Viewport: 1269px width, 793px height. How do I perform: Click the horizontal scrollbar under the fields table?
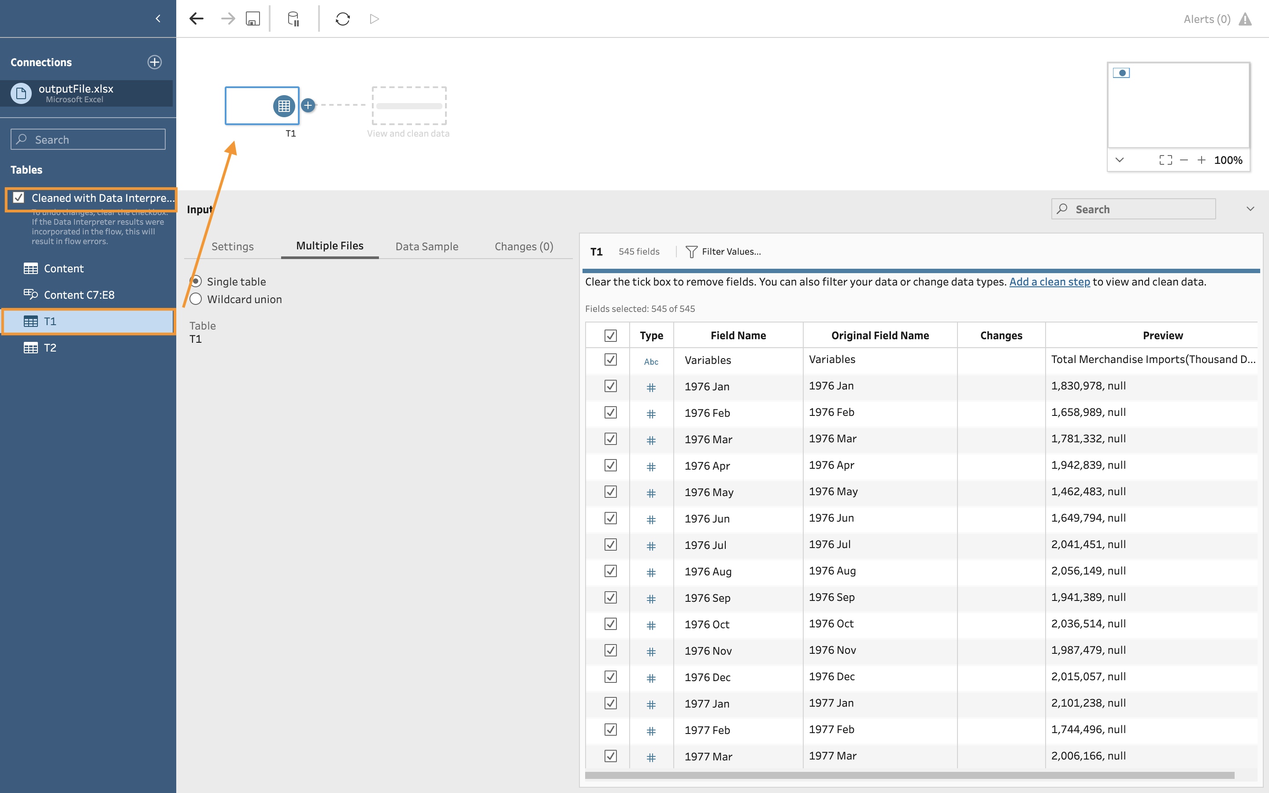tap(909, 775)
